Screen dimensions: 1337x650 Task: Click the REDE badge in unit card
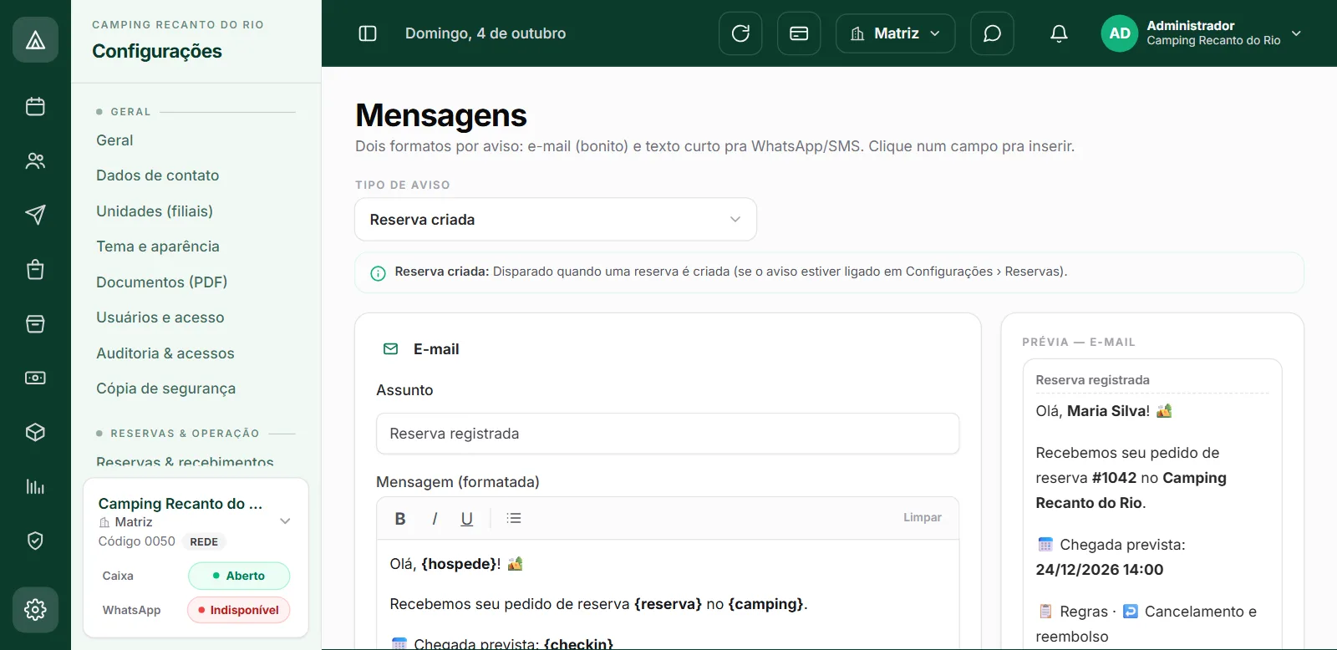204,541
